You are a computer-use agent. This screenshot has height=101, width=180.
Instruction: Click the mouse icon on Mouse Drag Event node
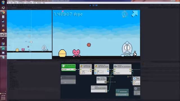point(64,66)
